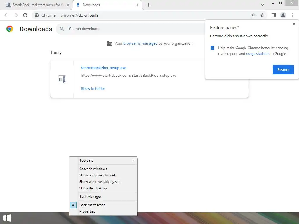
Task: Minimize the Chrome window
Action: [273, 3]
